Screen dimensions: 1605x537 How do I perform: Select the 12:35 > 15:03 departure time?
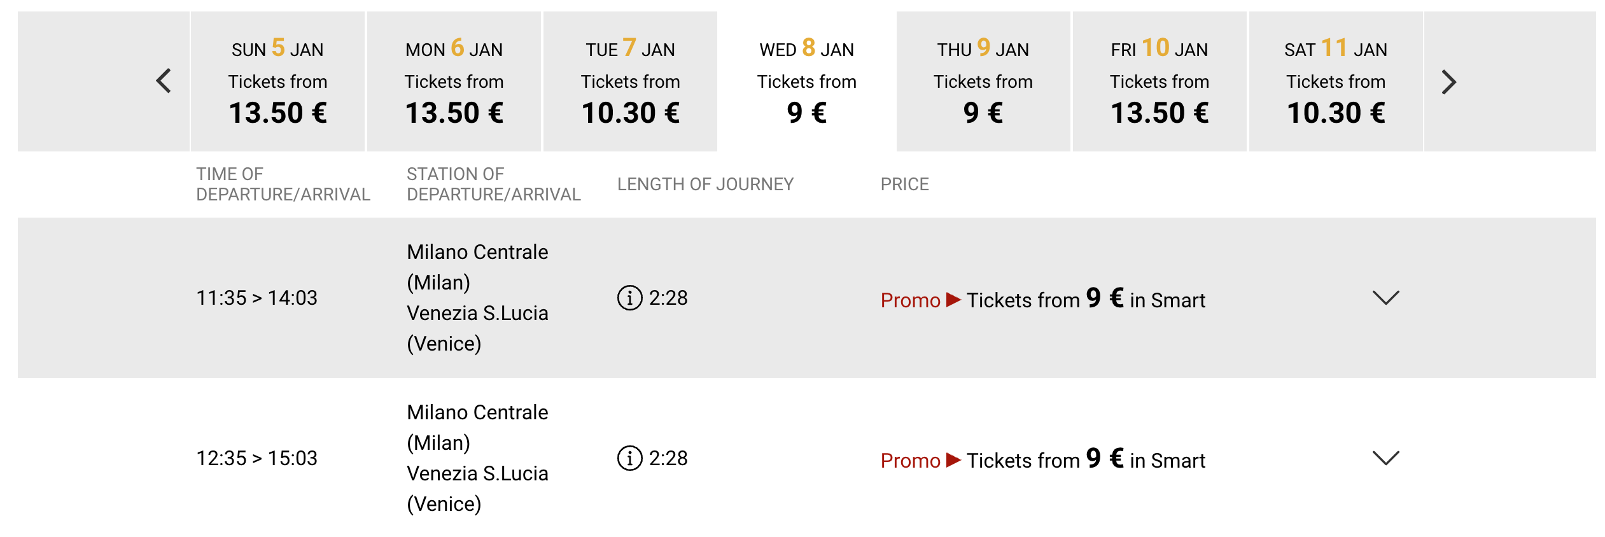[x=256, y=458]
